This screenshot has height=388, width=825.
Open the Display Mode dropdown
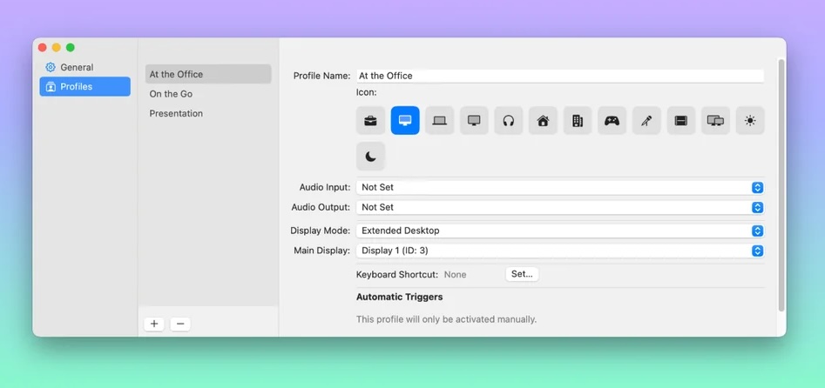tap(560, 231)
